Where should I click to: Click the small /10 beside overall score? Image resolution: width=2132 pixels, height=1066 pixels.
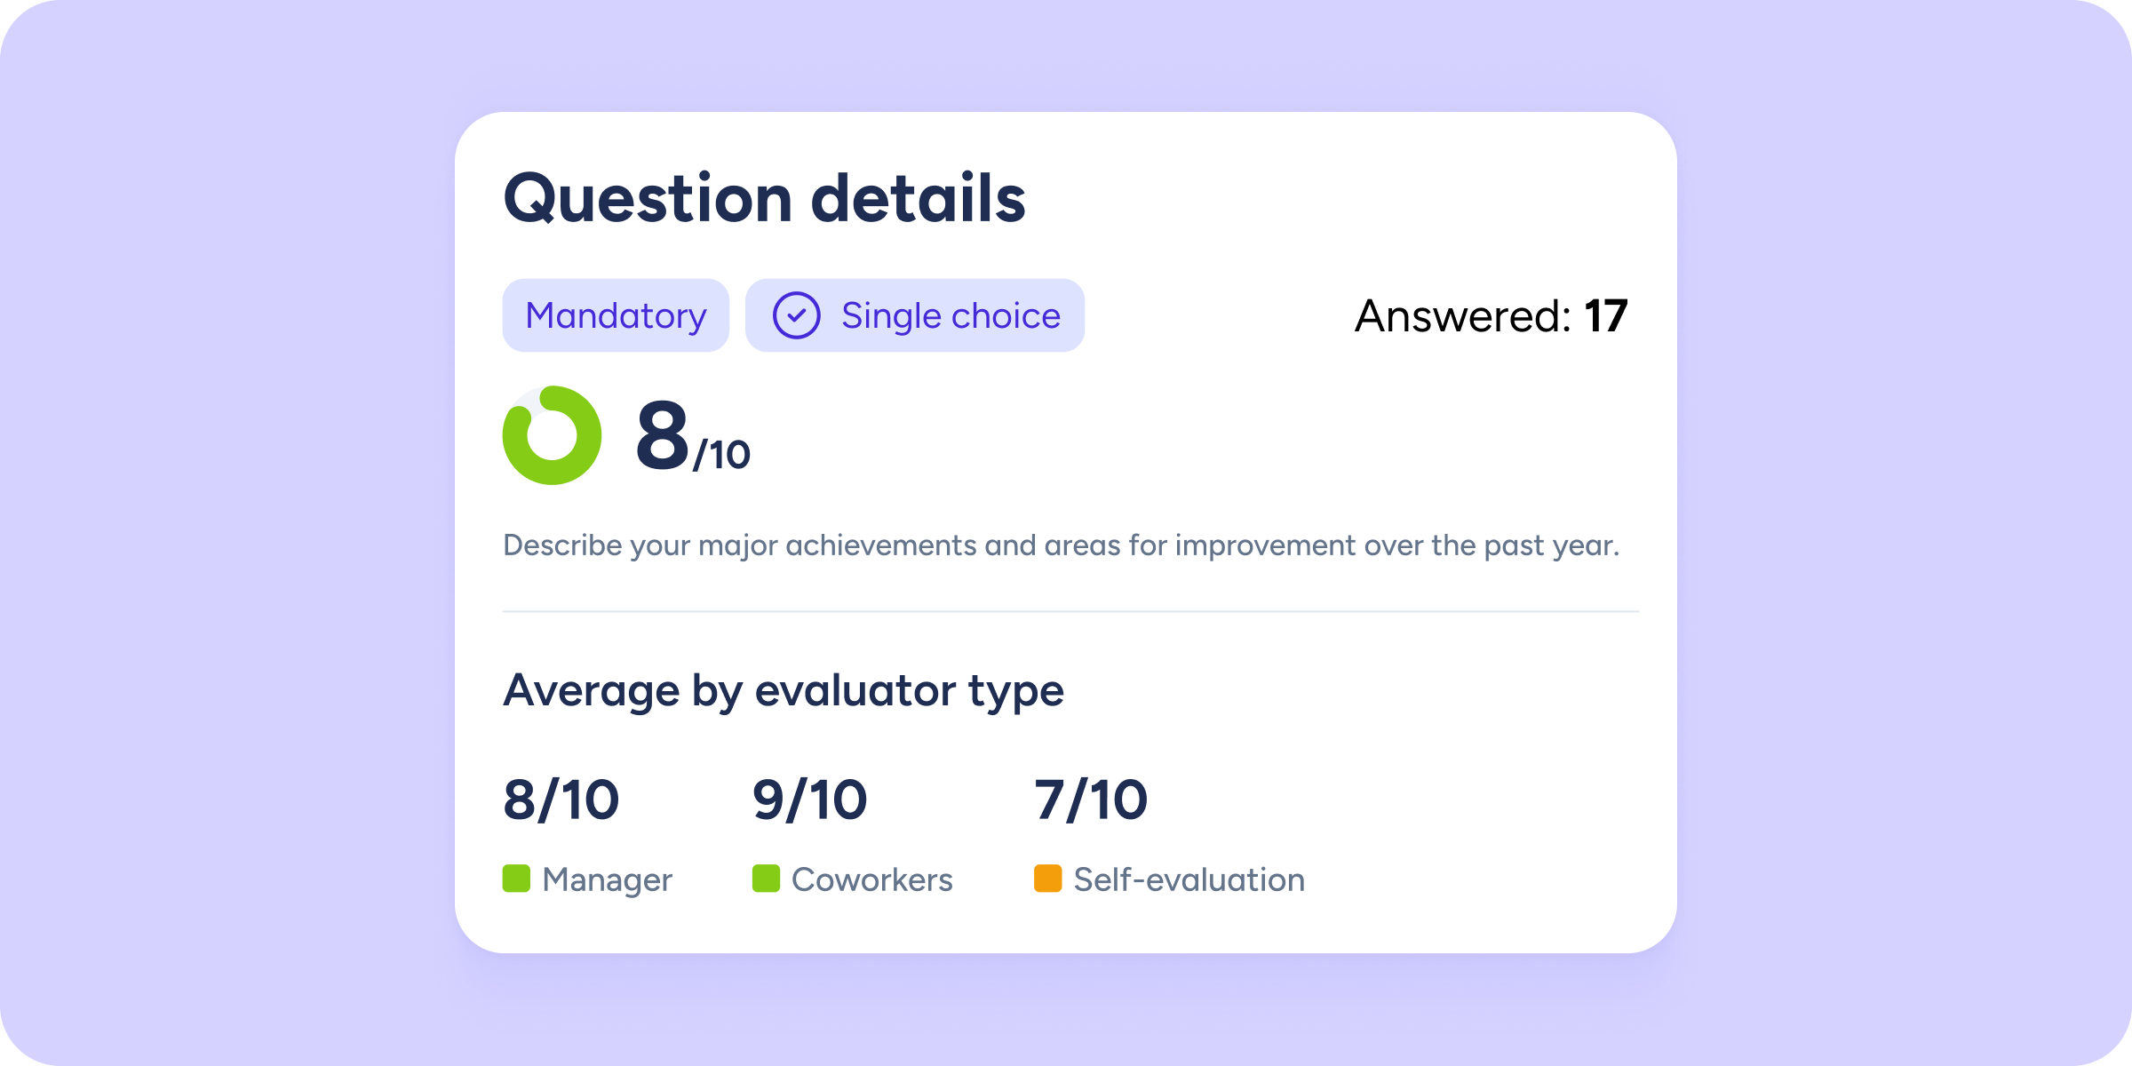coord(721,455)
